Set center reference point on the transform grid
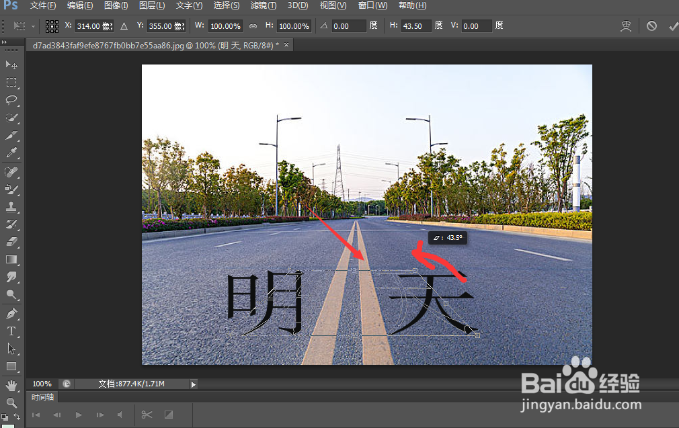This screenshot has height=428, width=679. click(x=52, y=26)
